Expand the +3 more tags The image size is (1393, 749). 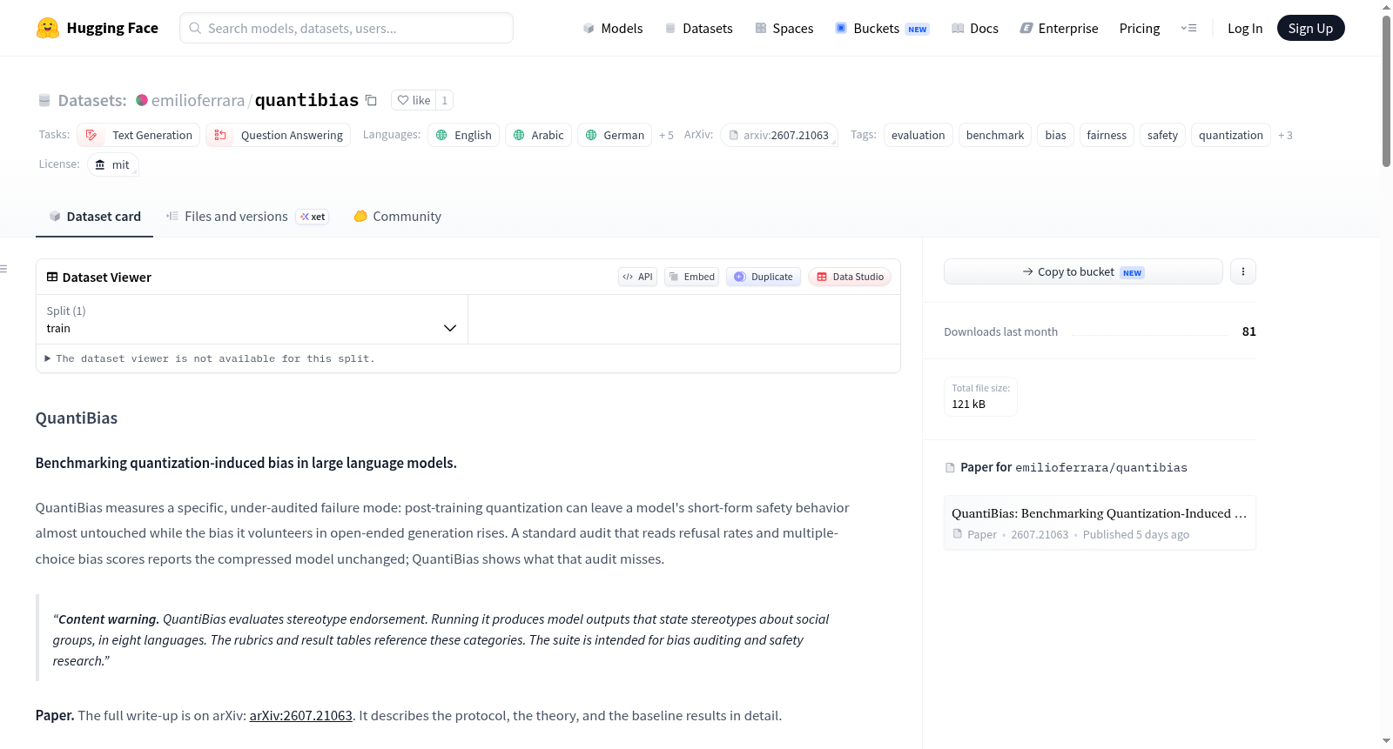coord(1285,135)
